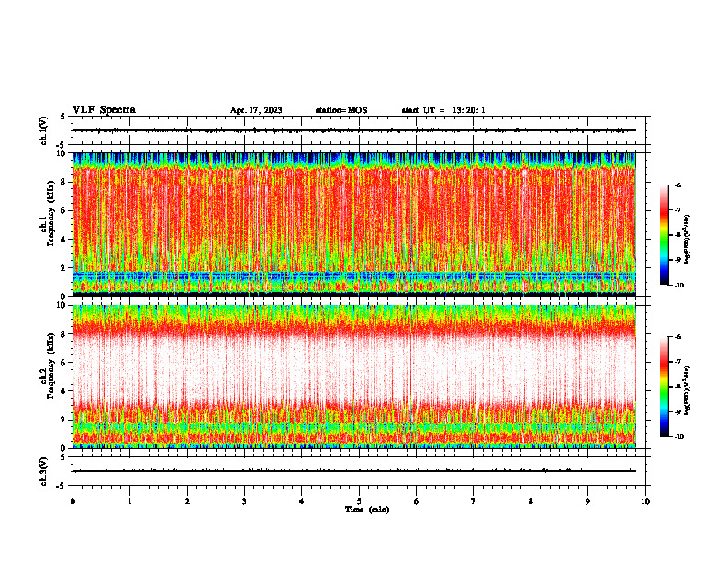Click the "-6" label on ch.1 color bar

point(677,185)
